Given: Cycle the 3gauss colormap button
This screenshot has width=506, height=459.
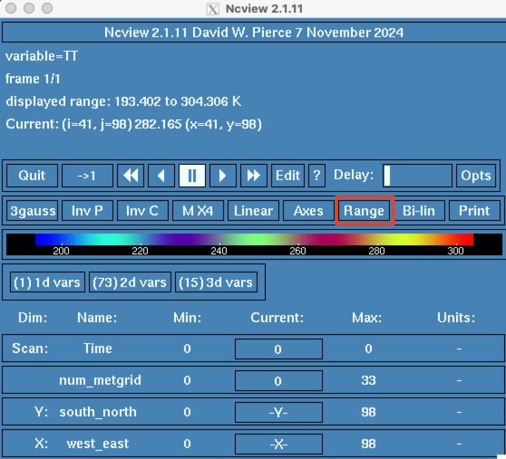Looking at the screenshot, I should point(32,211).
